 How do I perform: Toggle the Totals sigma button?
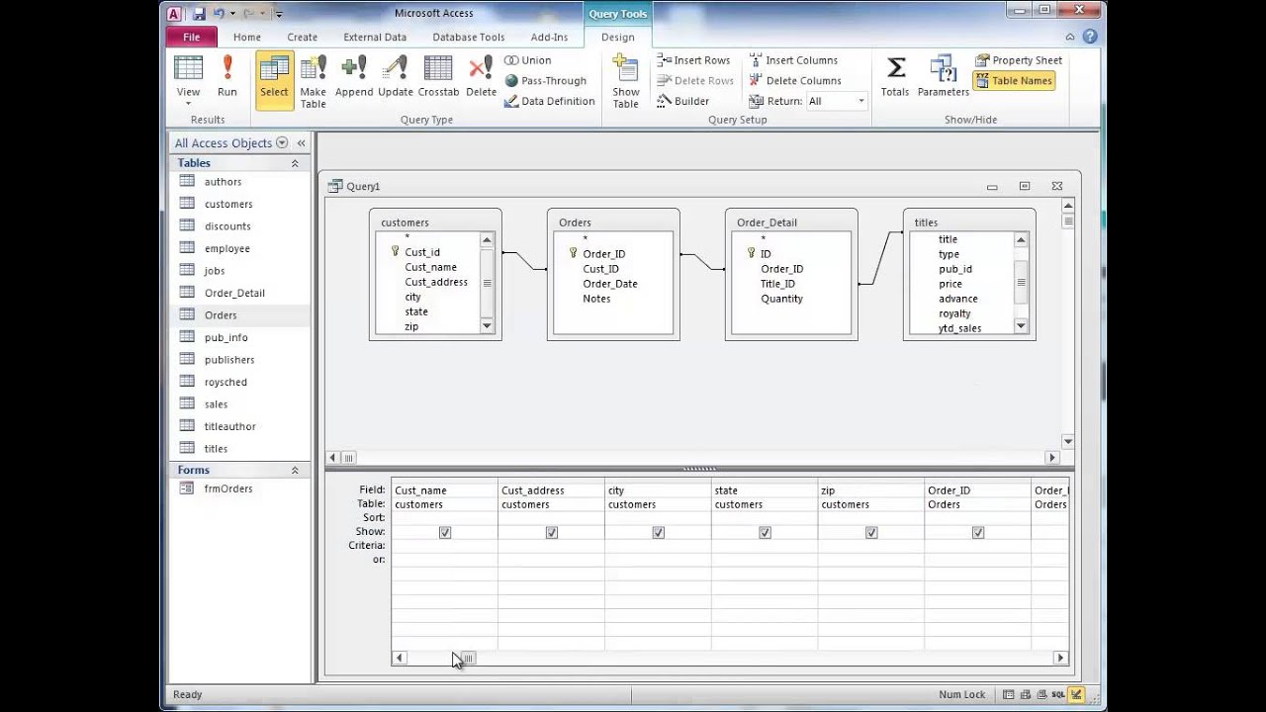pos(895,76)
